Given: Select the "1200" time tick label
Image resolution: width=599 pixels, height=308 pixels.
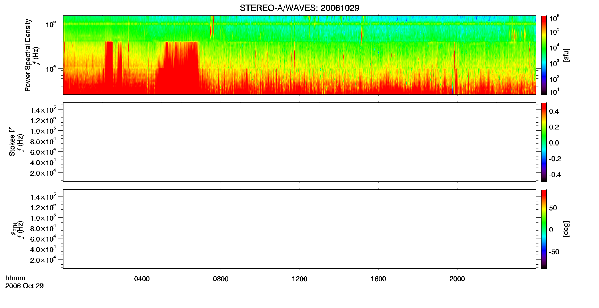Looking at the screenshot, I should tap(299, 279).
